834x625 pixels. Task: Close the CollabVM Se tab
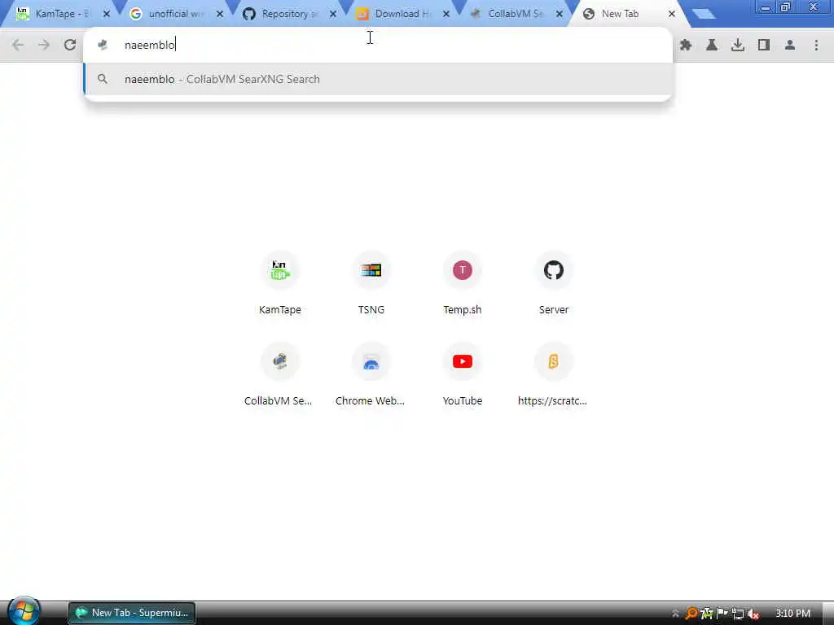(560, 15)
